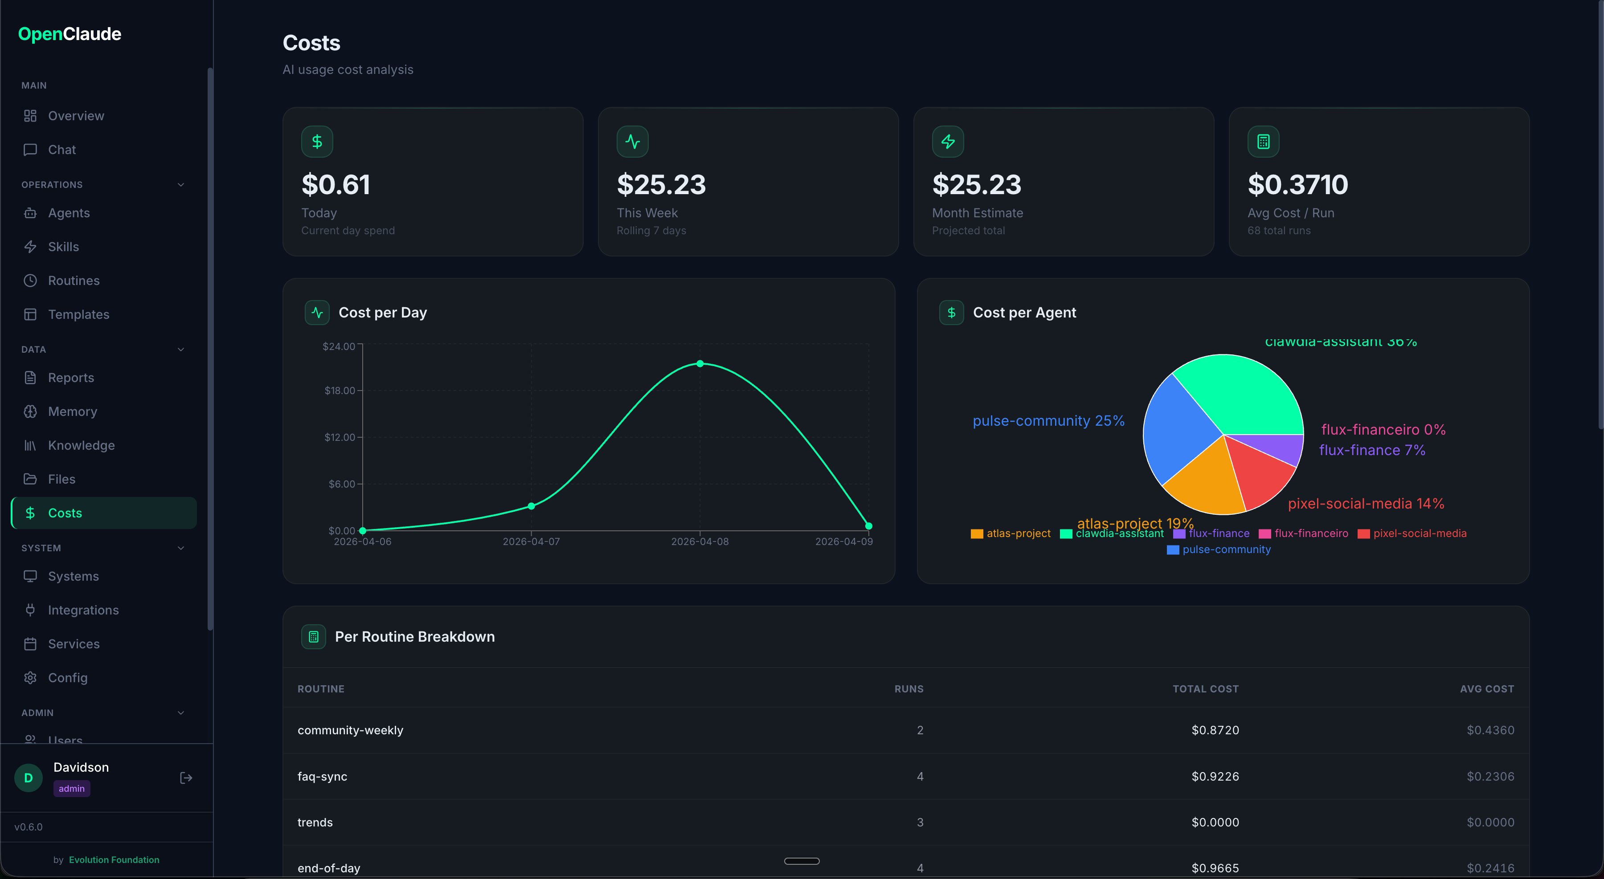This screenshot has height=879, width=1604.
Task: Click the Config gear icon
Action: point(30,677)
